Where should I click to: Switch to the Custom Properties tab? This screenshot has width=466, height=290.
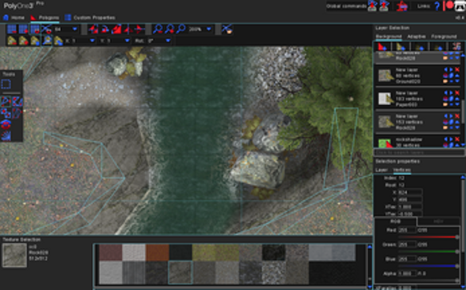[x=90, y=17]
